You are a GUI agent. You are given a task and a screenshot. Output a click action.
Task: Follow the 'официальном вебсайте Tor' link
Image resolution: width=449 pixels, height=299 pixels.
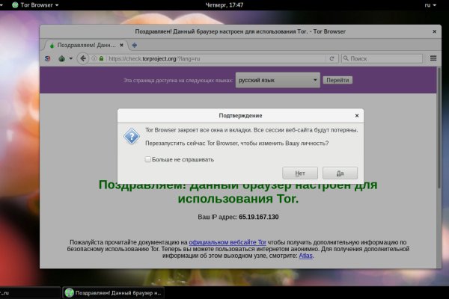coord(227,243)
